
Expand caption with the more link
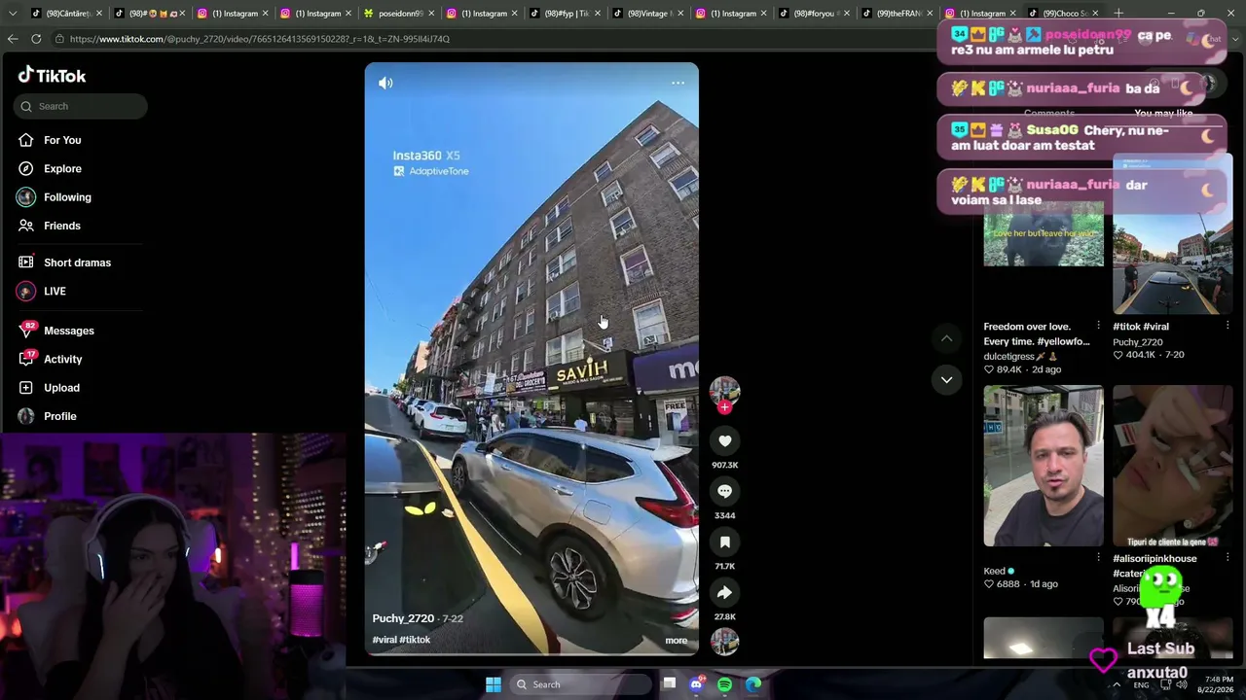[x=677, y=641]
